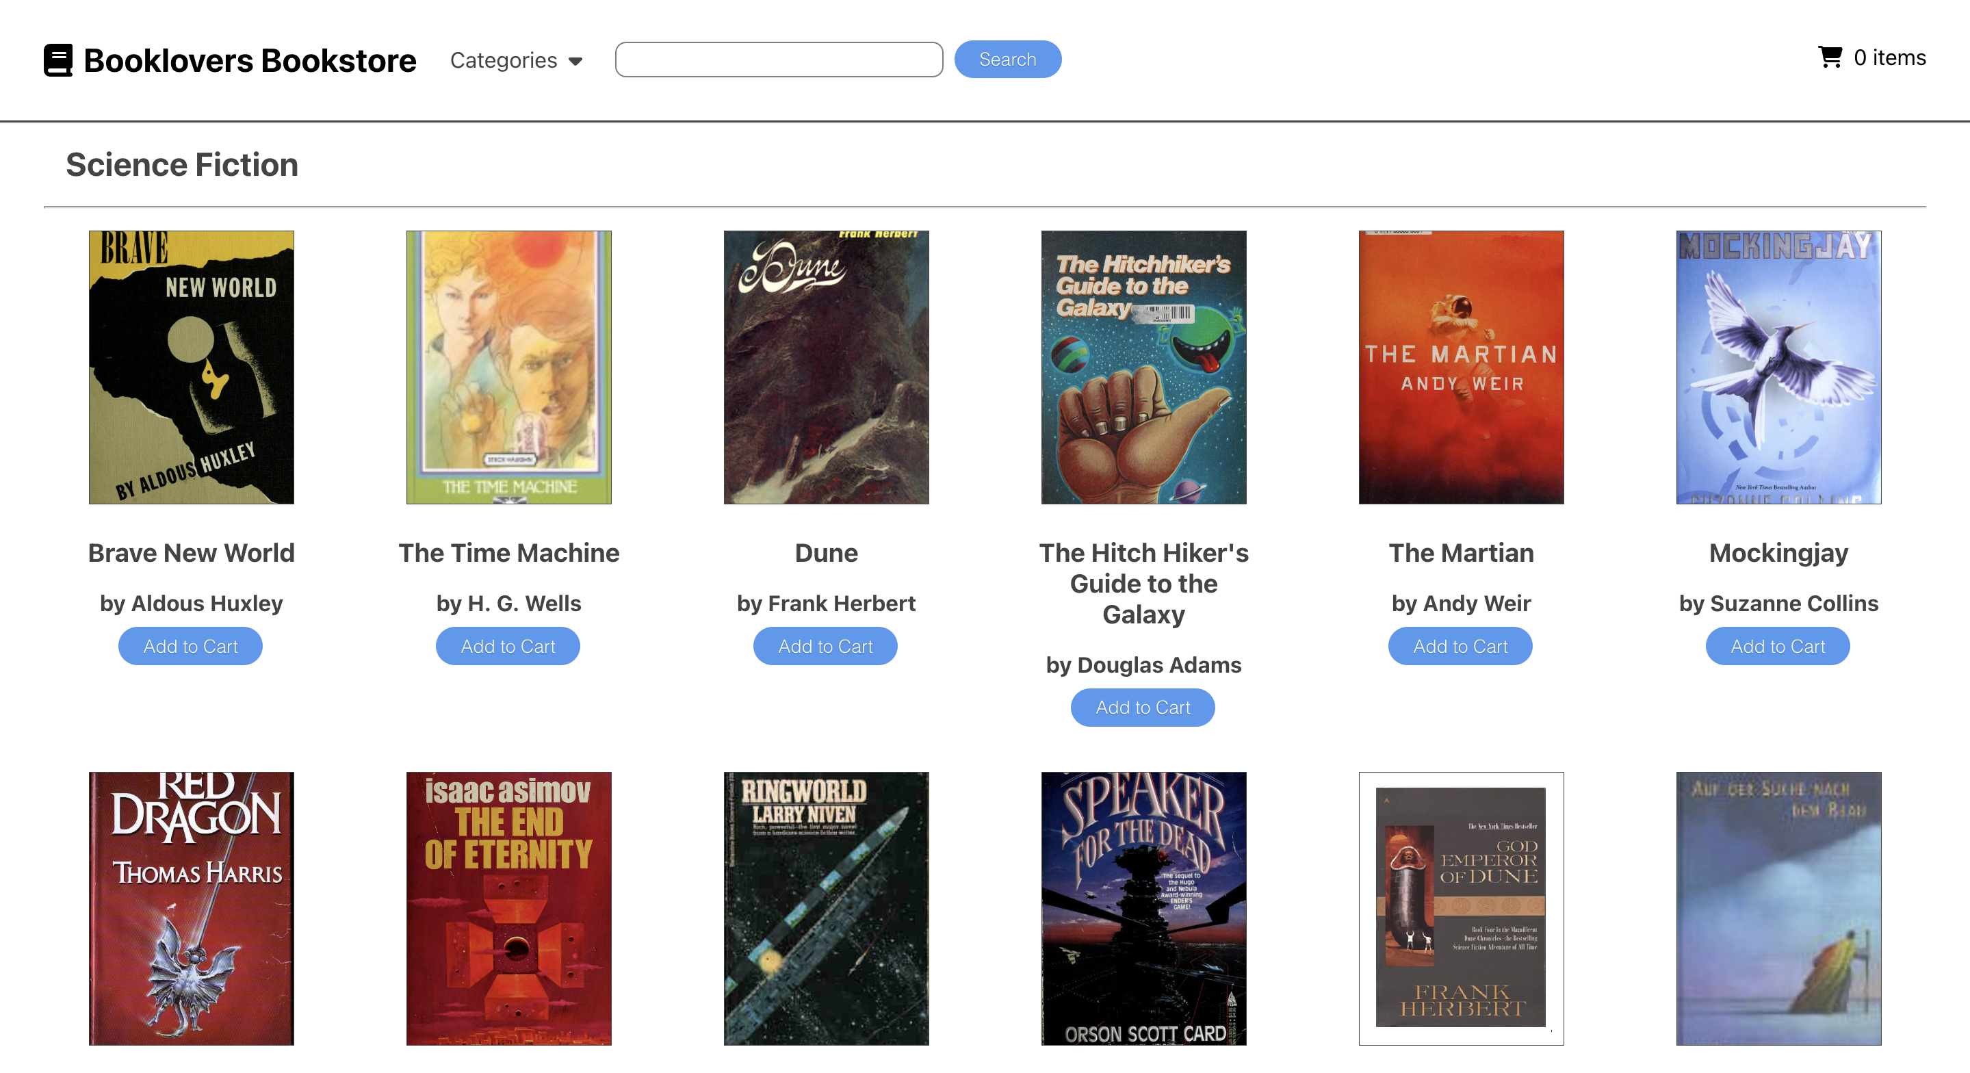Open The Martian cover image
Screen dimensions: 1970x1073
click(1461, 367)
